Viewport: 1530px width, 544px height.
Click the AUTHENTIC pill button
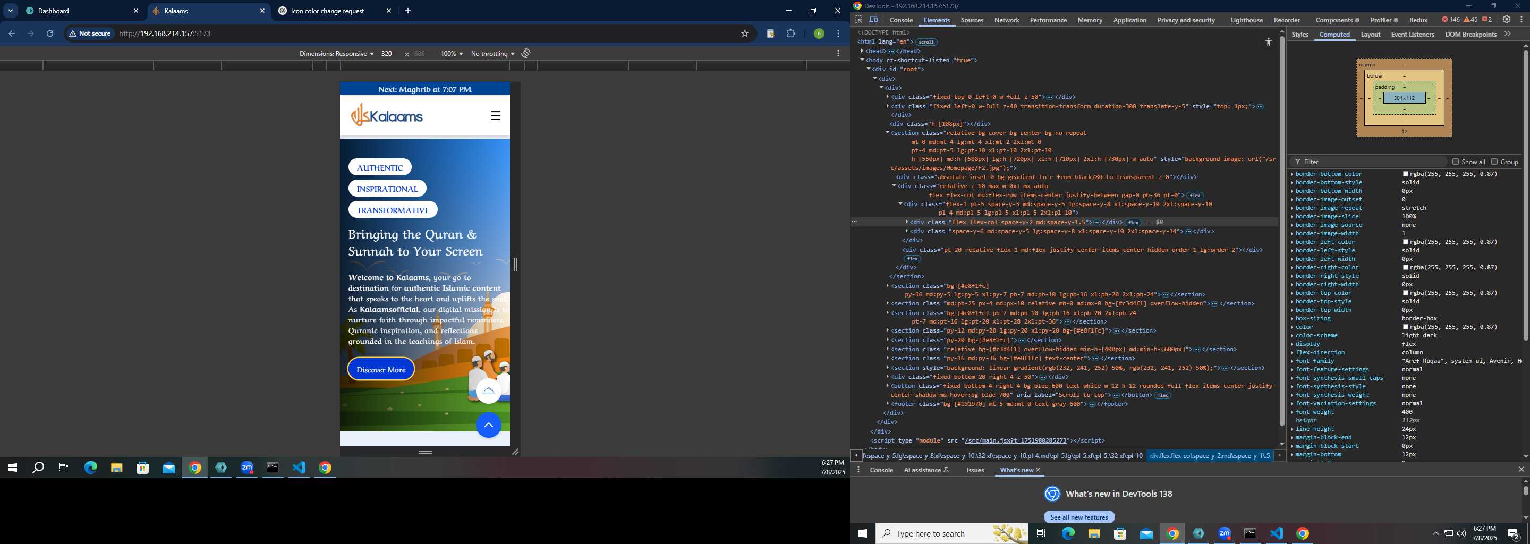379,167
